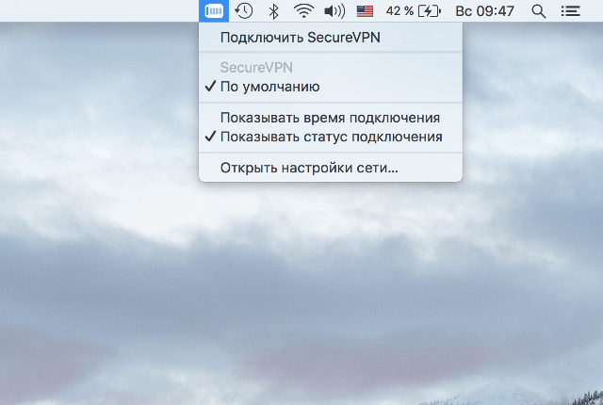Screen dimensions: 603x405
Task: Open the Time Machine menu bar icon
Action: point(244,10)
